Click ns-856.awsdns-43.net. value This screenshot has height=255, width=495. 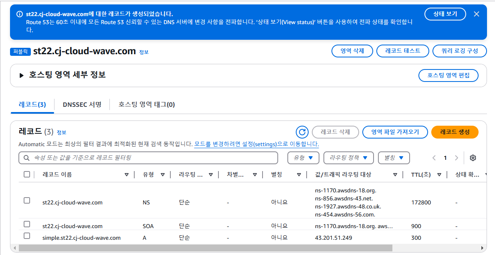(x=344, y=198)
